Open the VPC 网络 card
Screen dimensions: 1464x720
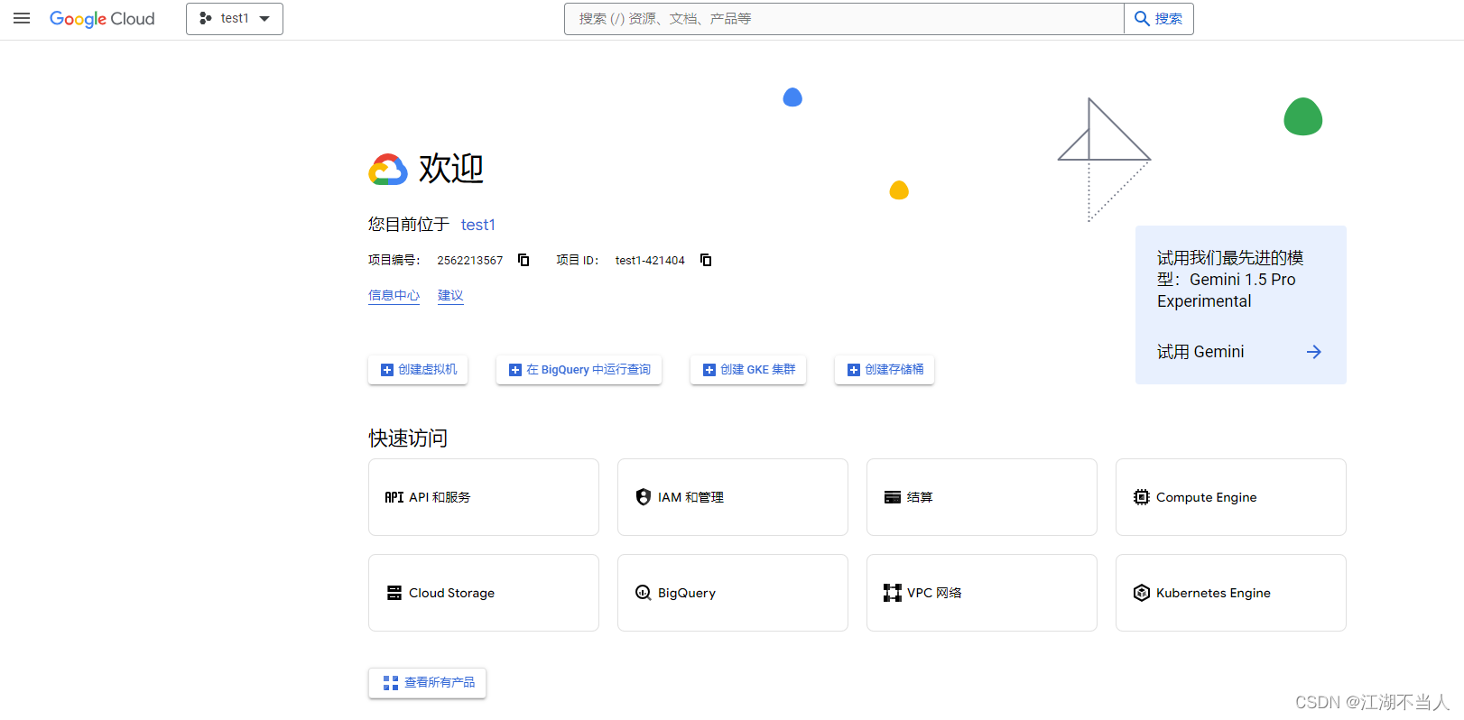[x=982, y=593]
